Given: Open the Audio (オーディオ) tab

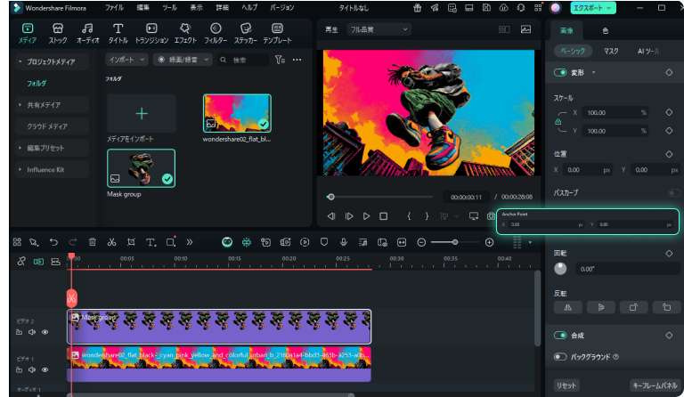Looking at the screenshot, I should point(87,34).
